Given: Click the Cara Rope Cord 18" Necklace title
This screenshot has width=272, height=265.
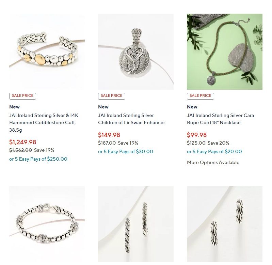Looking at the screenshot, I should click(x=221, y=119).
